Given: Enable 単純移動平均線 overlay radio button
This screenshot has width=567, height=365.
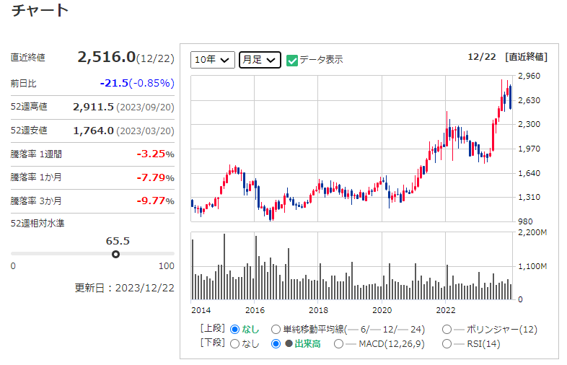Looking at the screenshot, I should [276, 330].
